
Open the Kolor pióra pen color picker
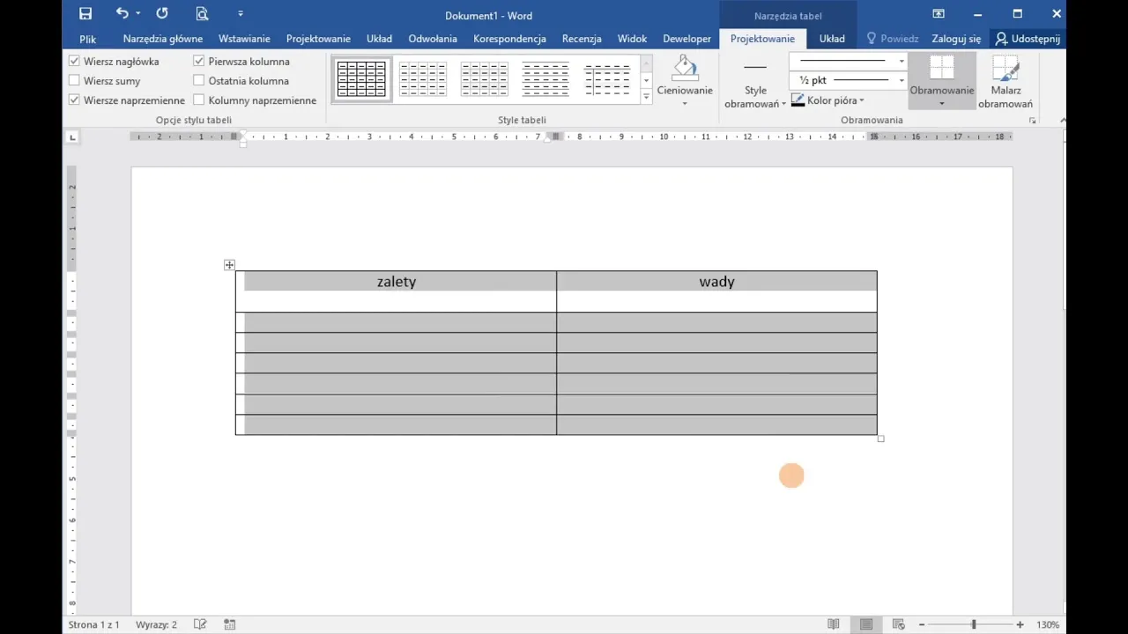pyautogui.click(x=828, y=100)
